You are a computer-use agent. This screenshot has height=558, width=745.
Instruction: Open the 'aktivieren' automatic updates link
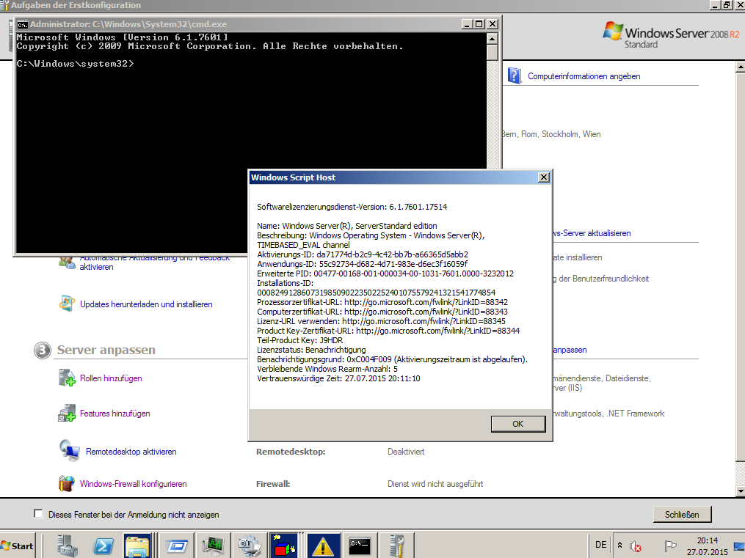point(96,267)
